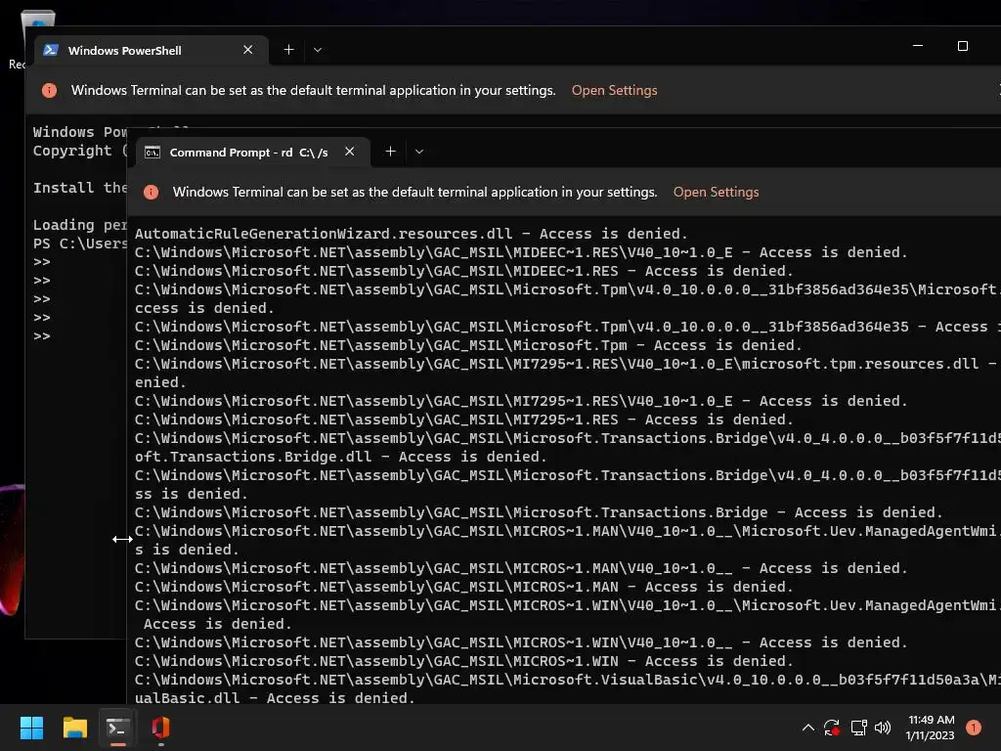Select the Windows PowerShell tab
This screenshot has height=751, width=1001.
point(151,51)
